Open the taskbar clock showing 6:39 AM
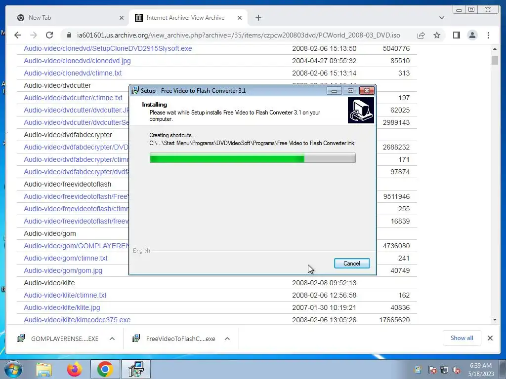 coord(481,370)
